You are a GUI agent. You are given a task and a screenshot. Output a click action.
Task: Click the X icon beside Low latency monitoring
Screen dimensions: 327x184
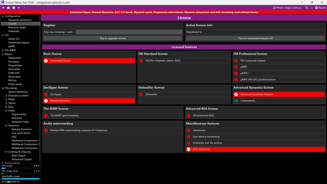pyautogui.click(x=189, y=137)
